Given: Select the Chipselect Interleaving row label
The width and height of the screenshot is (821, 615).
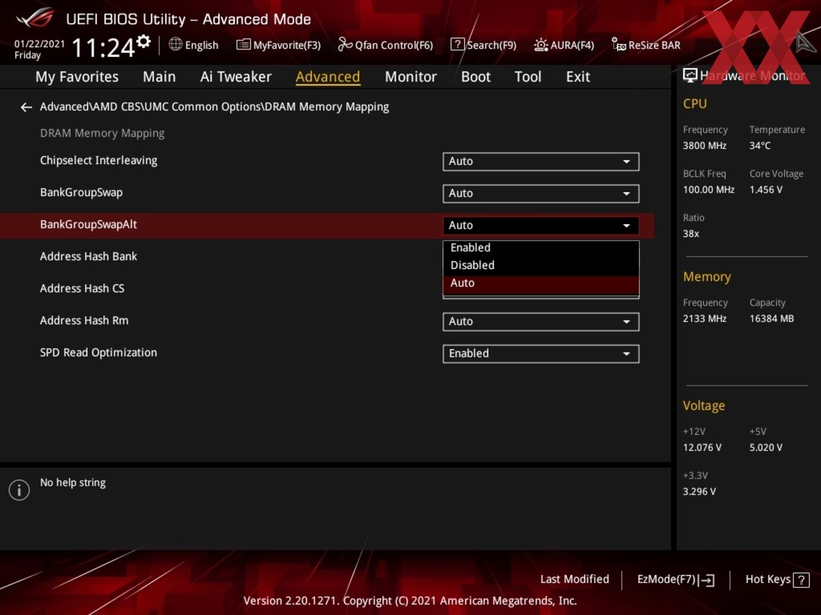Looking at the screenshot, I should (98, 160).
